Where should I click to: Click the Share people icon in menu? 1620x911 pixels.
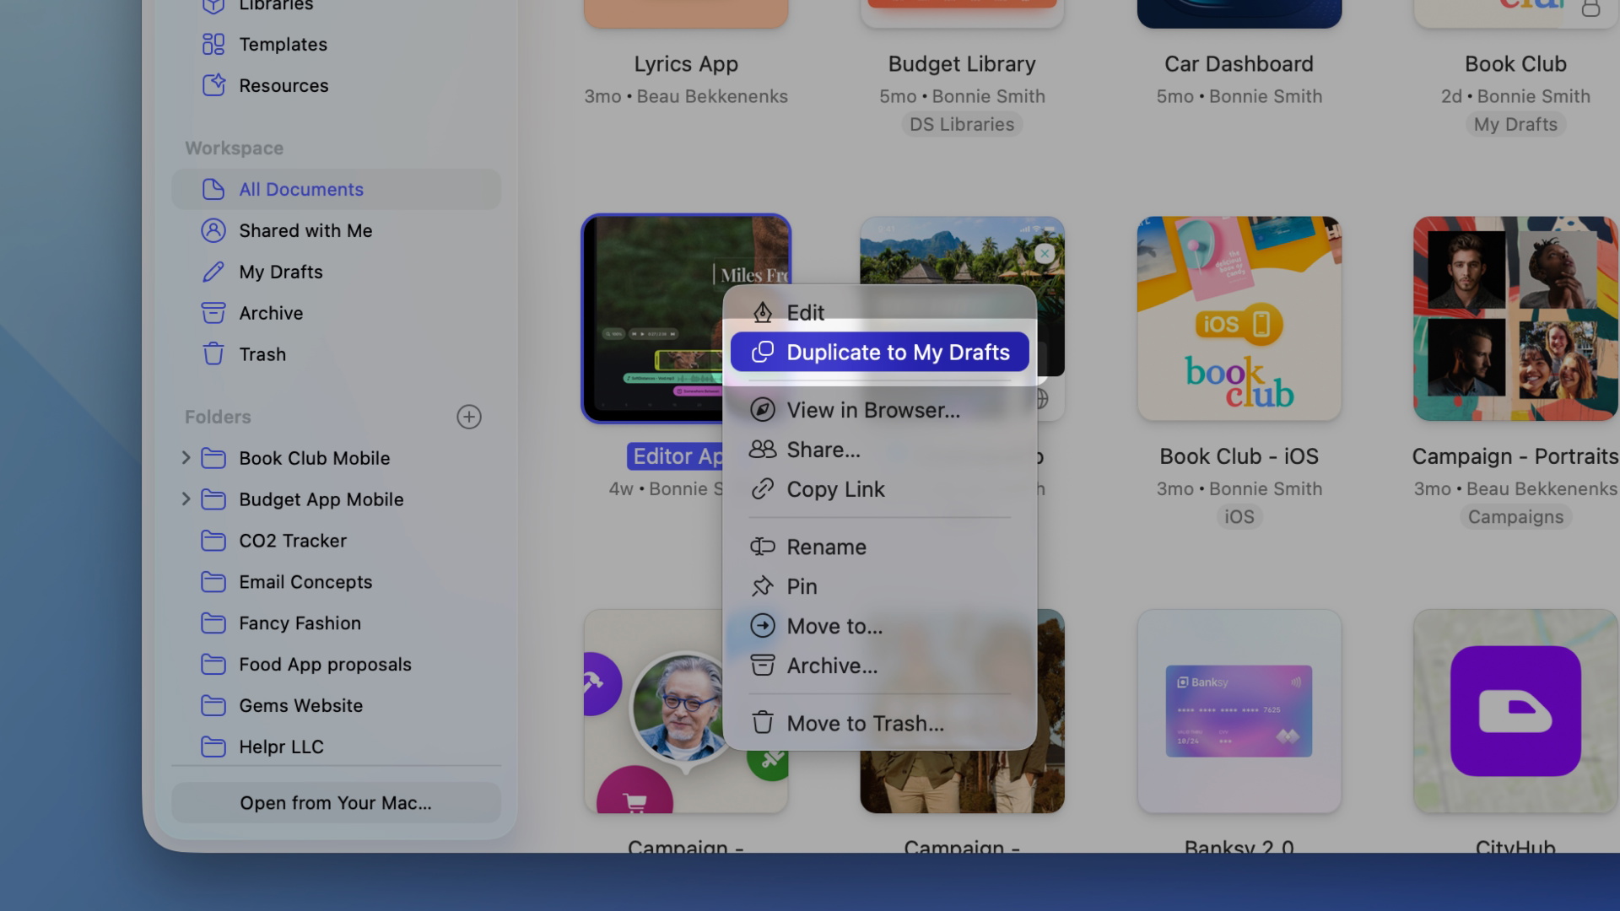coord(763,450)
